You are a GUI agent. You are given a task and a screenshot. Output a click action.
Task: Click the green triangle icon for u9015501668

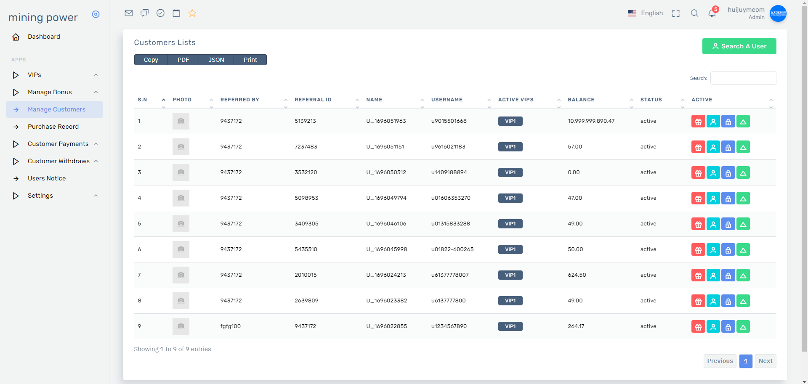tap(743, 122)
